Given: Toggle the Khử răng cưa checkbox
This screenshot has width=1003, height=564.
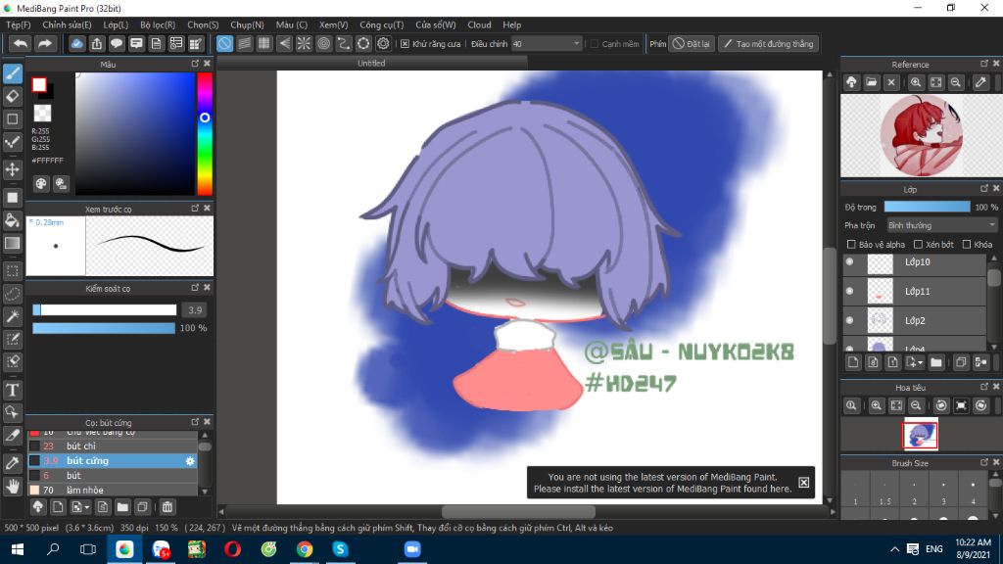Looking at the screenshot, I should [x=405, y=43].
